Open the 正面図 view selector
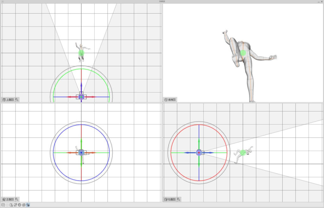The height and width of the screenshot is (208, 324). point(8,199)
